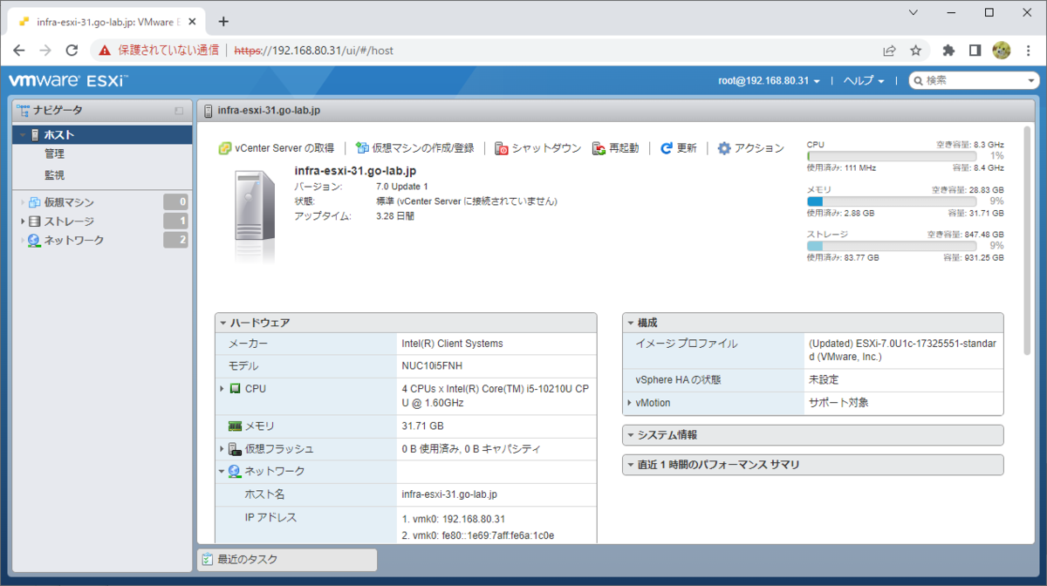Image resolution: width=1047 pixels, height=586 pixels.
Task: Click the CPU chip icon in hardware
Action: (235, 389)
